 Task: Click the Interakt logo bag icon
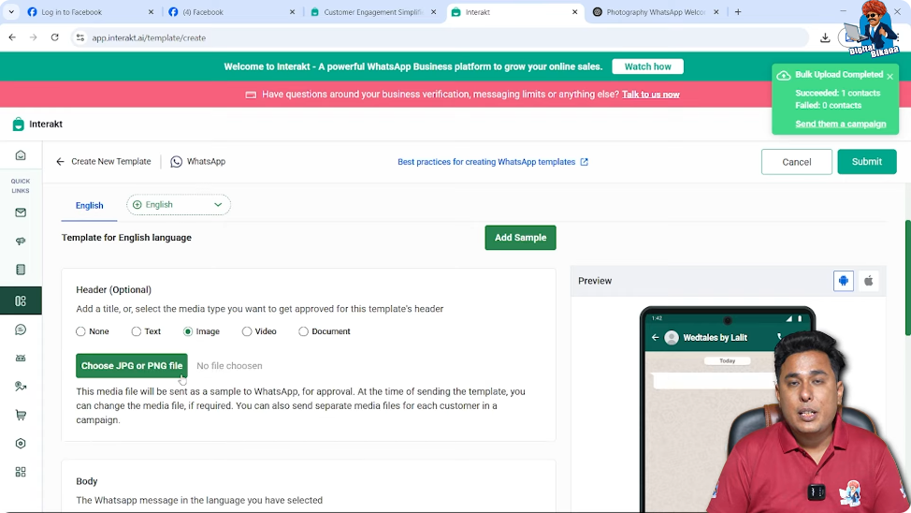18,124
